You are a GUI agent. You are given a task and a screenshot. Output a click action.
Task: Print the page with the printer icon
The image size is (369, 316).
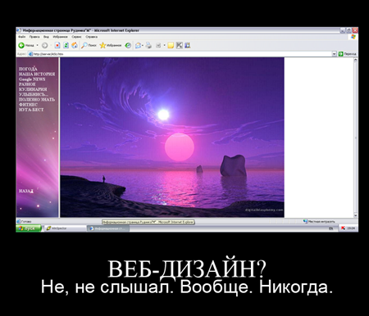coord(148,45)
